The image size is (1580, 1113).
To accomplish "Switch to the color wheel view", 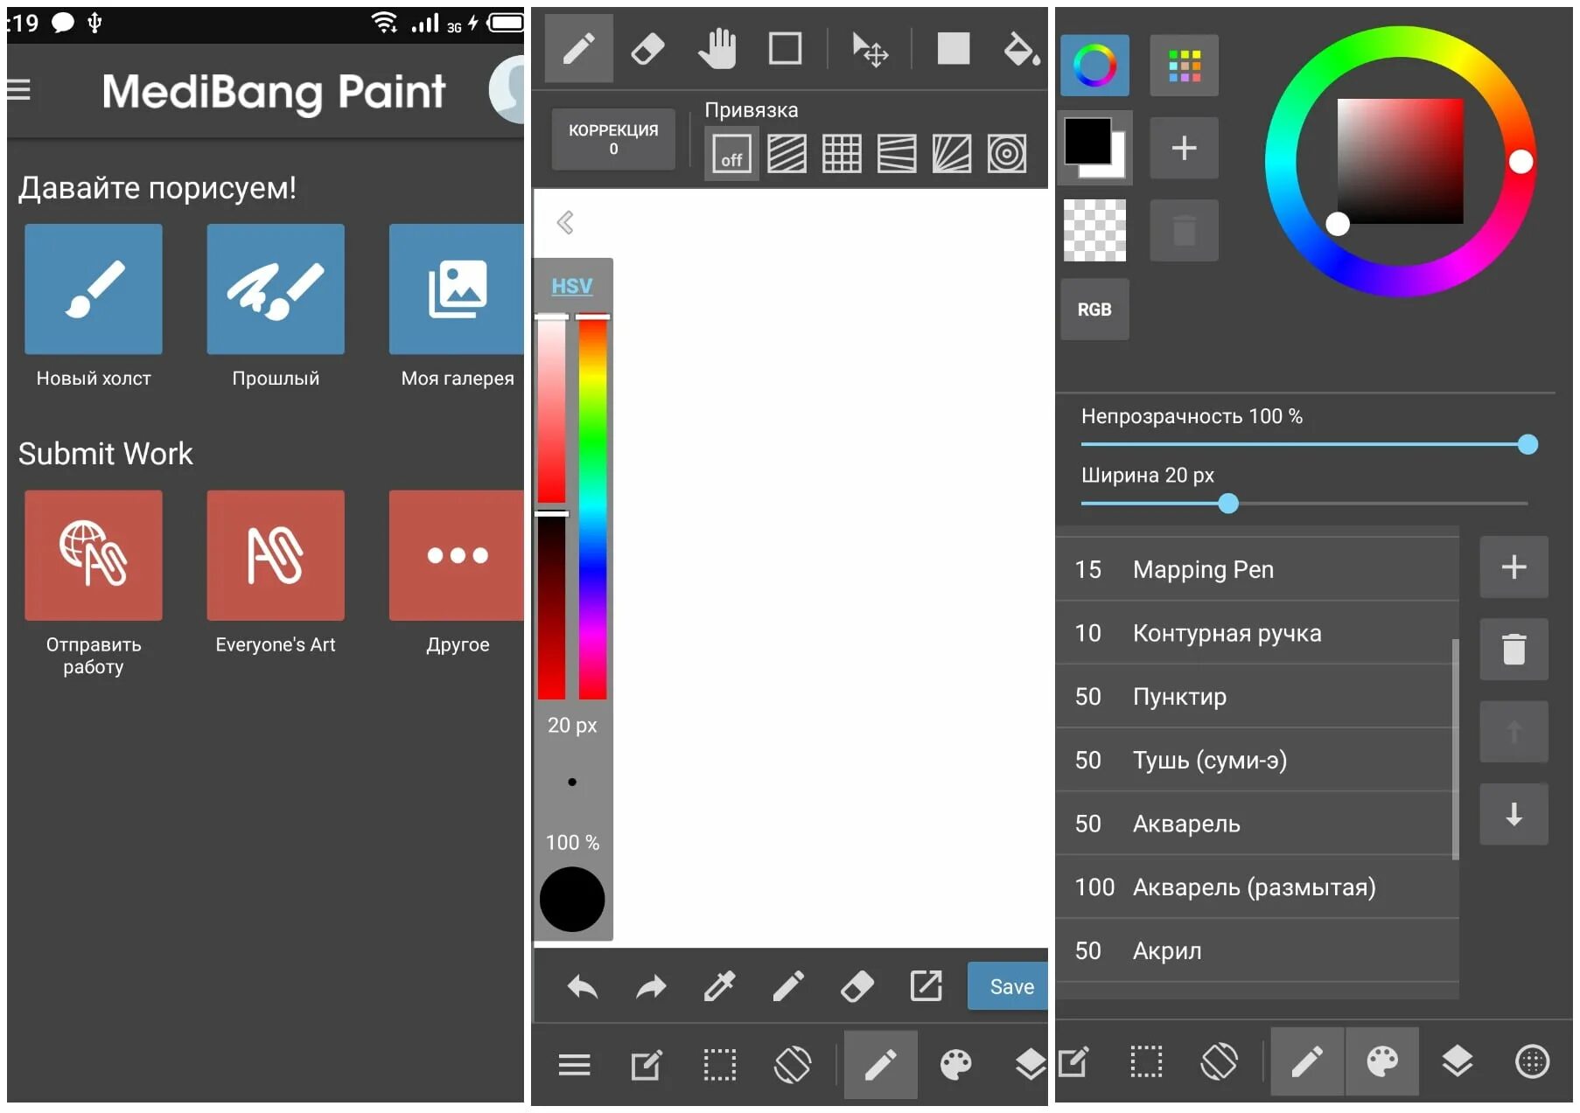I will [1094, 66].
